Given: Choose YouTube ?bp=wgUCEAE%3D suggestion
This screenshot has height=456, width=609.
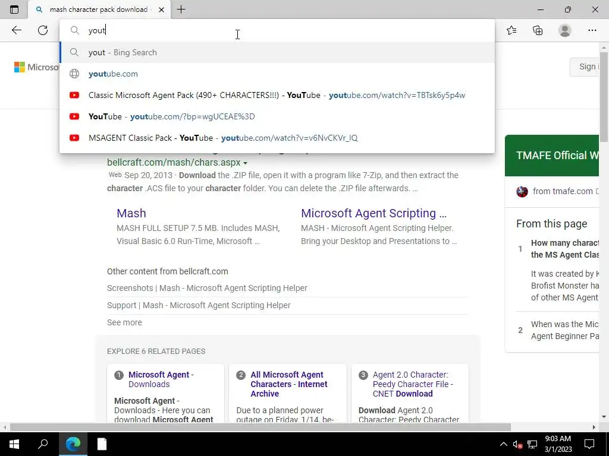Looking at the screenshot, I should pos(277,116).
